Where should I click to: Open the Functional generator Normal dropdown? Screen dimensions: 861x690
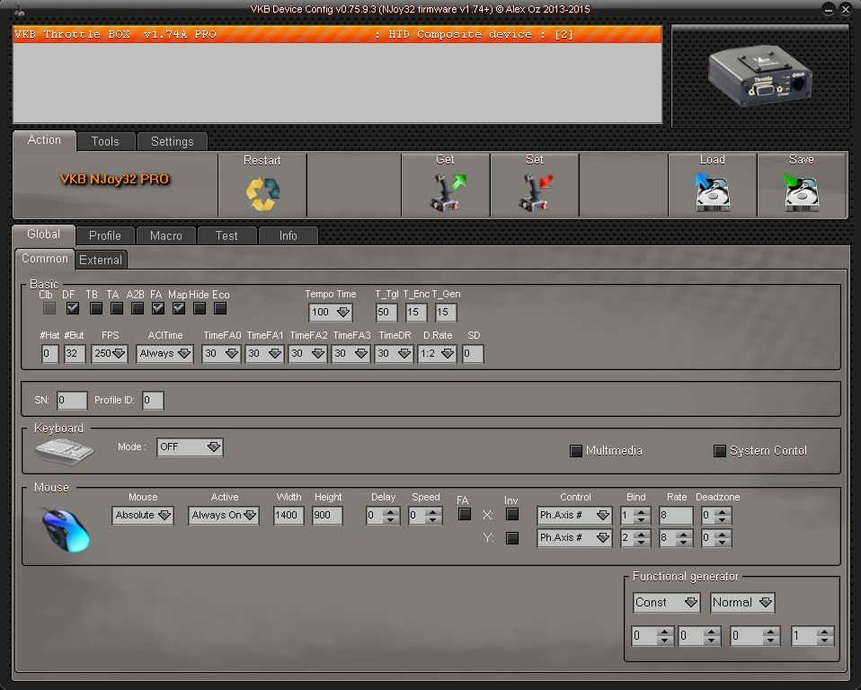pyautogui.click(x=742, y=603)
